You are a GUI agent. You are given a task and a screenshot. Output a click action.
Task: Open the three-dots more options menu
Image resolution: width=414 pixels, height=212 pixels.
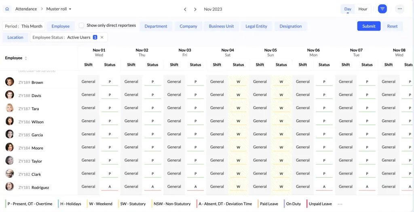coord(399,9)
